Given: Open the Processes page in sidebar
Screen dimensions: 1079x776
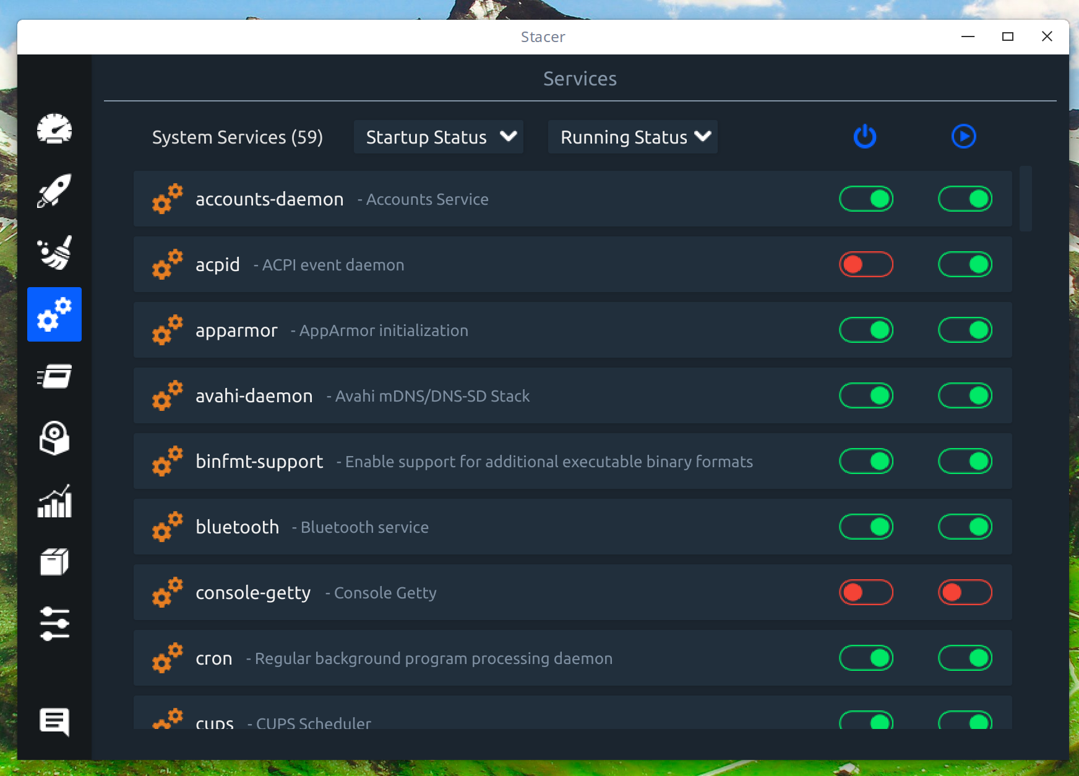Looking at the screenshot, I should (x=54, y=376).
